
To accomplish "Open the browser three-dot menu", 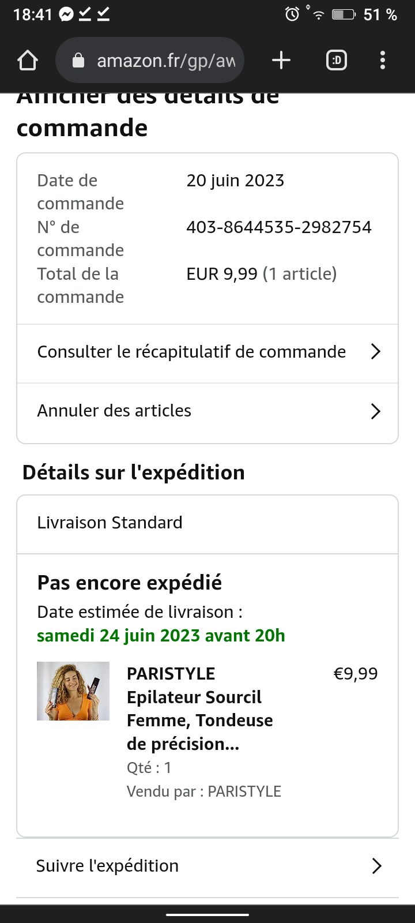I will tap(383, 61).
